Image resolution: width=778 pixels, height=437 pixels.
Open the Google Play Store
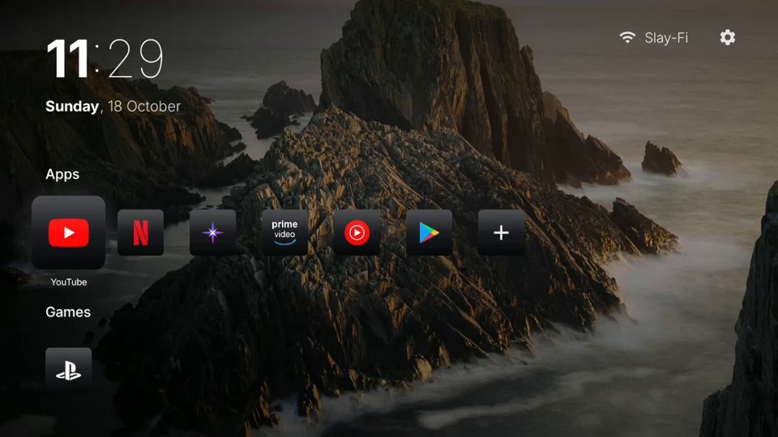coord(430,232)
